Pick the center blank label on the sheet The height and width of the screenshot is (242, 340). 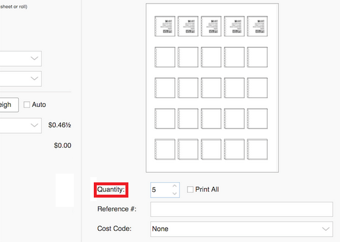click(x=211, y=88)
